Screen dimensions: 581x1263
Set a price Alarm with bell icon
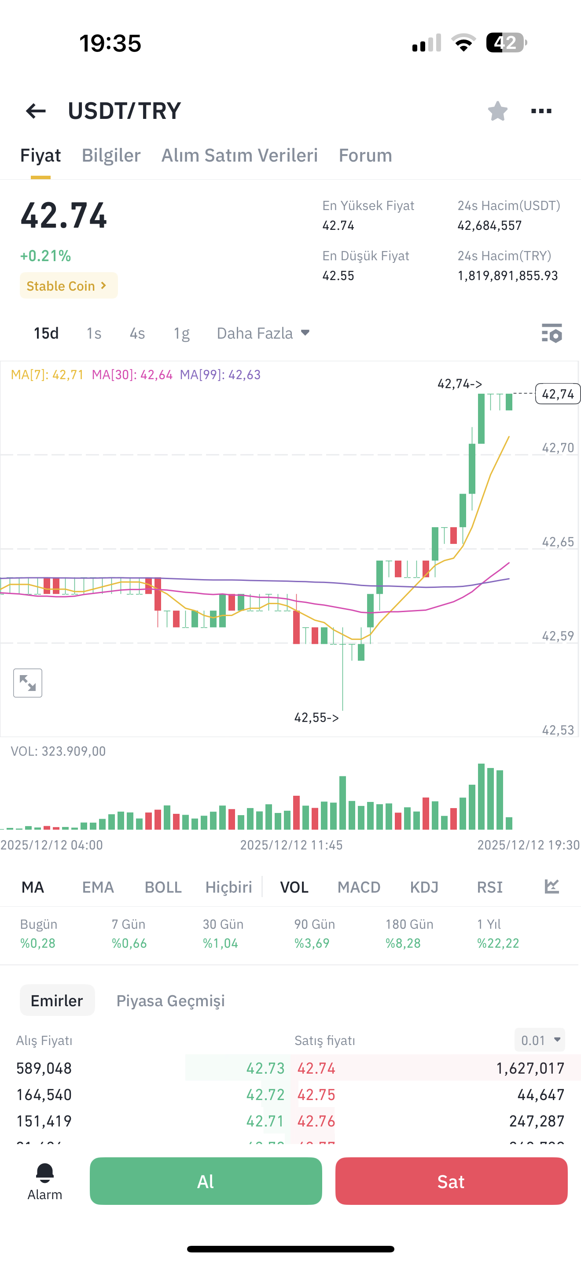click(x=44, y=1182)
